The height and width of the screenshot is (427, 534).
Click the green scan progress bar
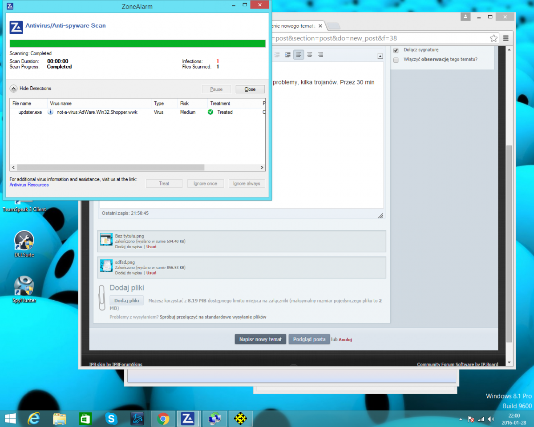click(138, 44)
